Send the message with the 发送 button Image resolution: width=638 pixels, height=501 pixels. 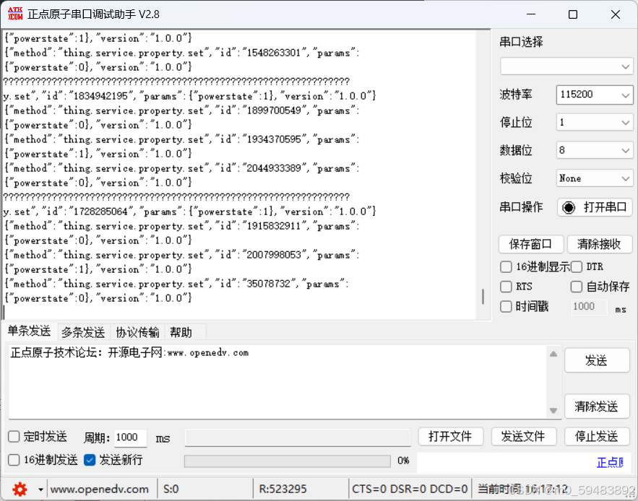(x=597, y=360)
